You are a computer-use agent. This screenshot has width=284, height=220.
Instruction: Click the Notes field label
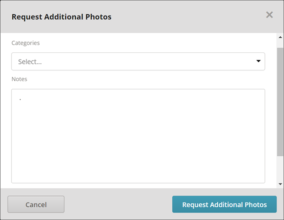[x=19, y=79]
